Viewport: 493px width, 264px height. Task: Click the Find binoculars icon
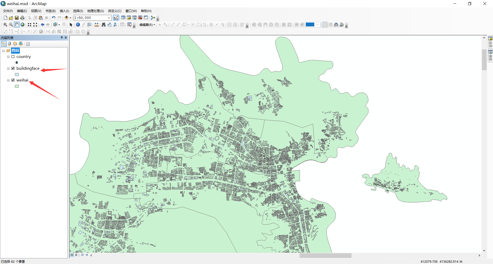pyautogui.click(x=103, y=25)
